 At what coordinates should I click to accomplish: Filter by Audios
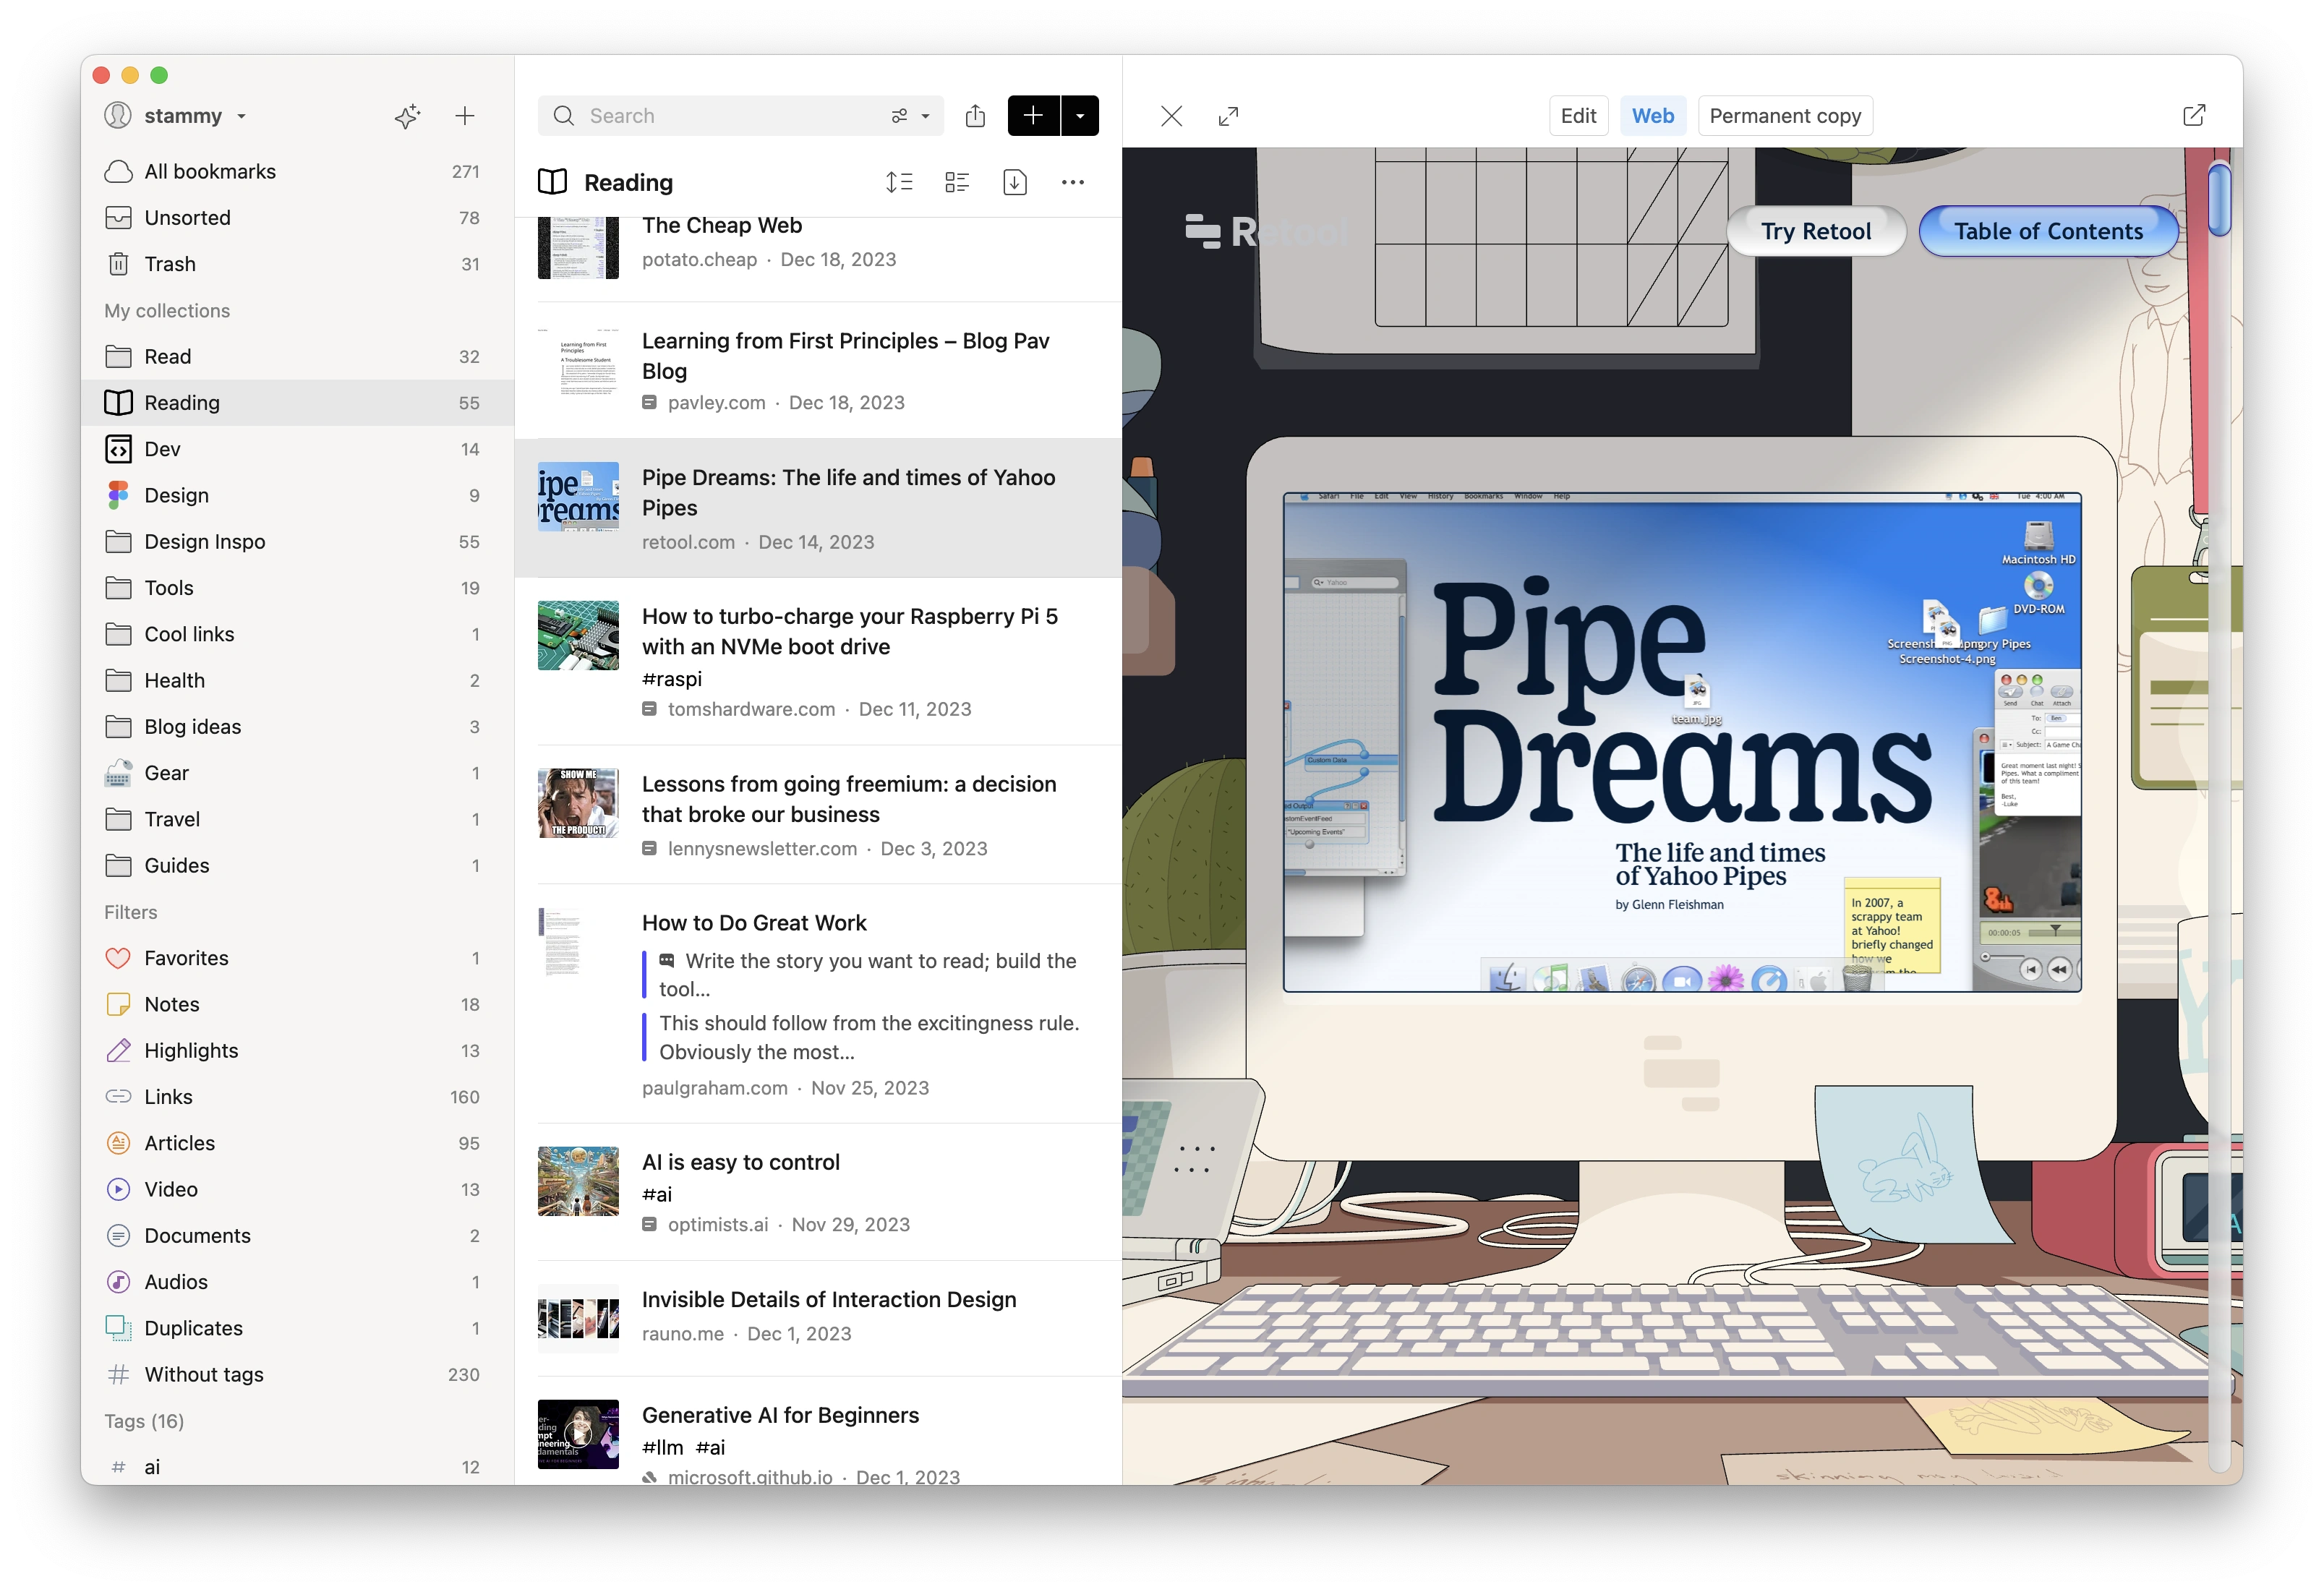[x=297, y=1282]
